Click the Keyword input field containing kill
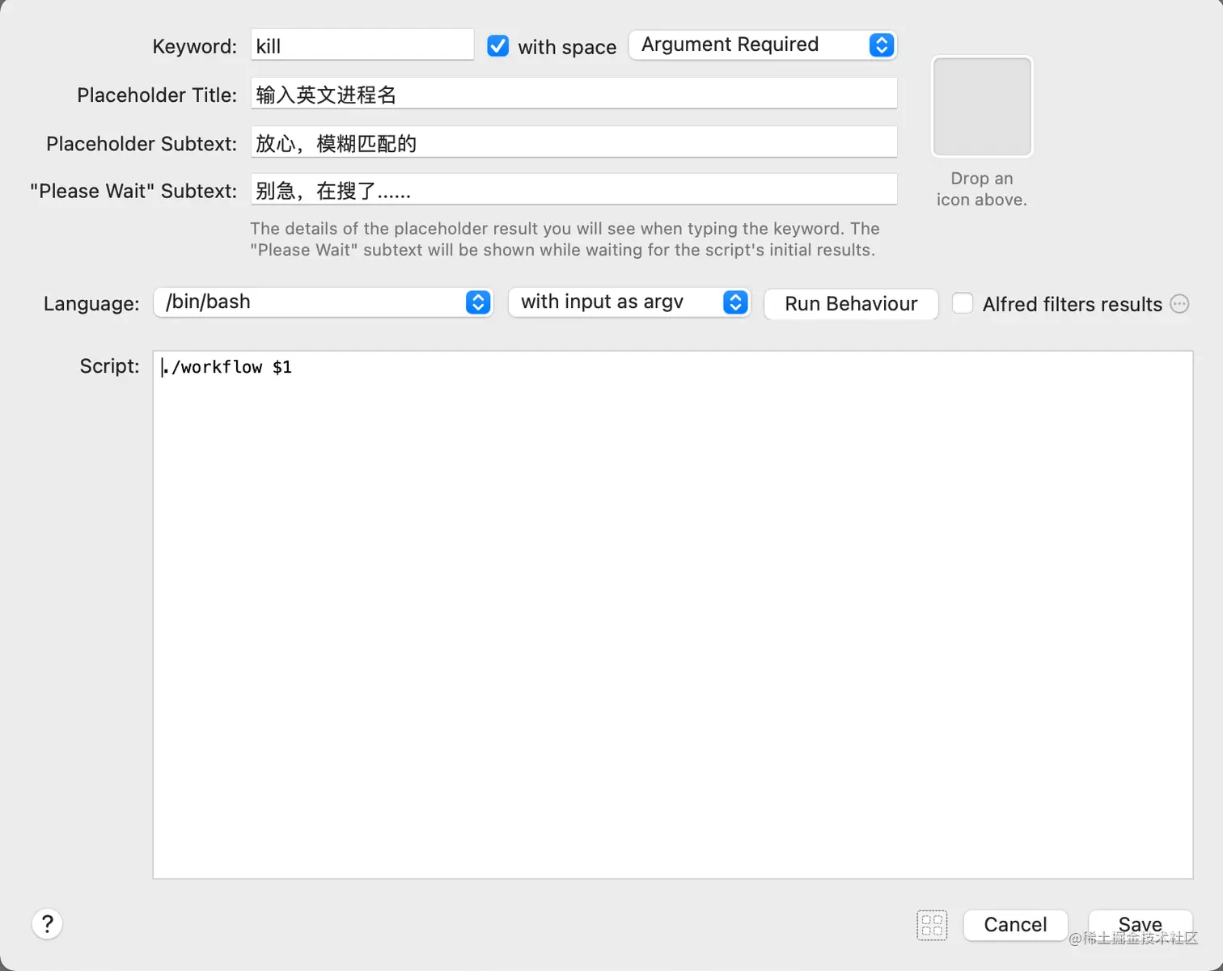 click(x=362, y=45)
